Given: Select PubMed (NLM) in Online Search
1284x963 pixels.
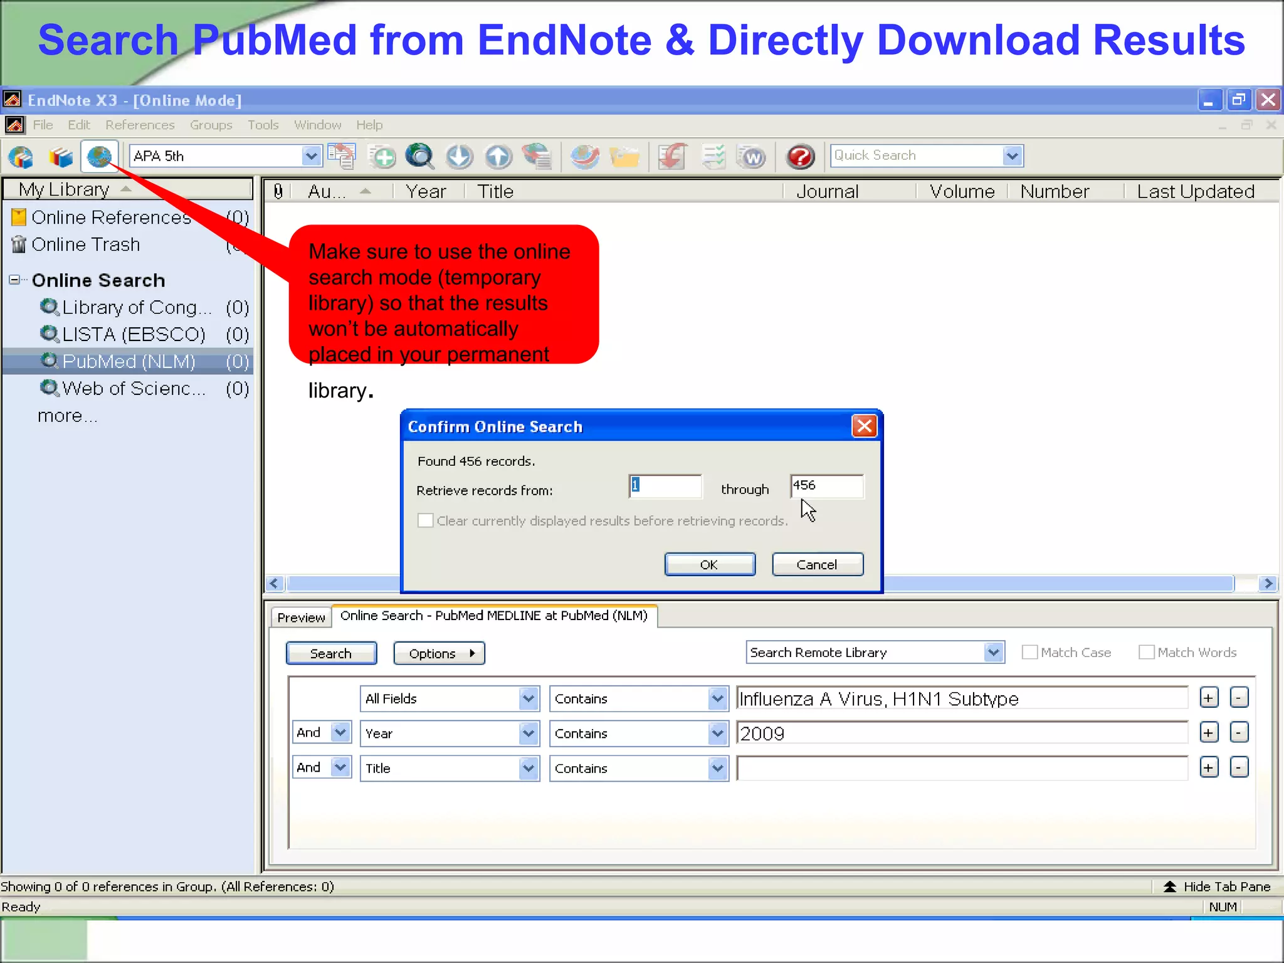Looking at the screenshot, I should [x=128, y=361].
